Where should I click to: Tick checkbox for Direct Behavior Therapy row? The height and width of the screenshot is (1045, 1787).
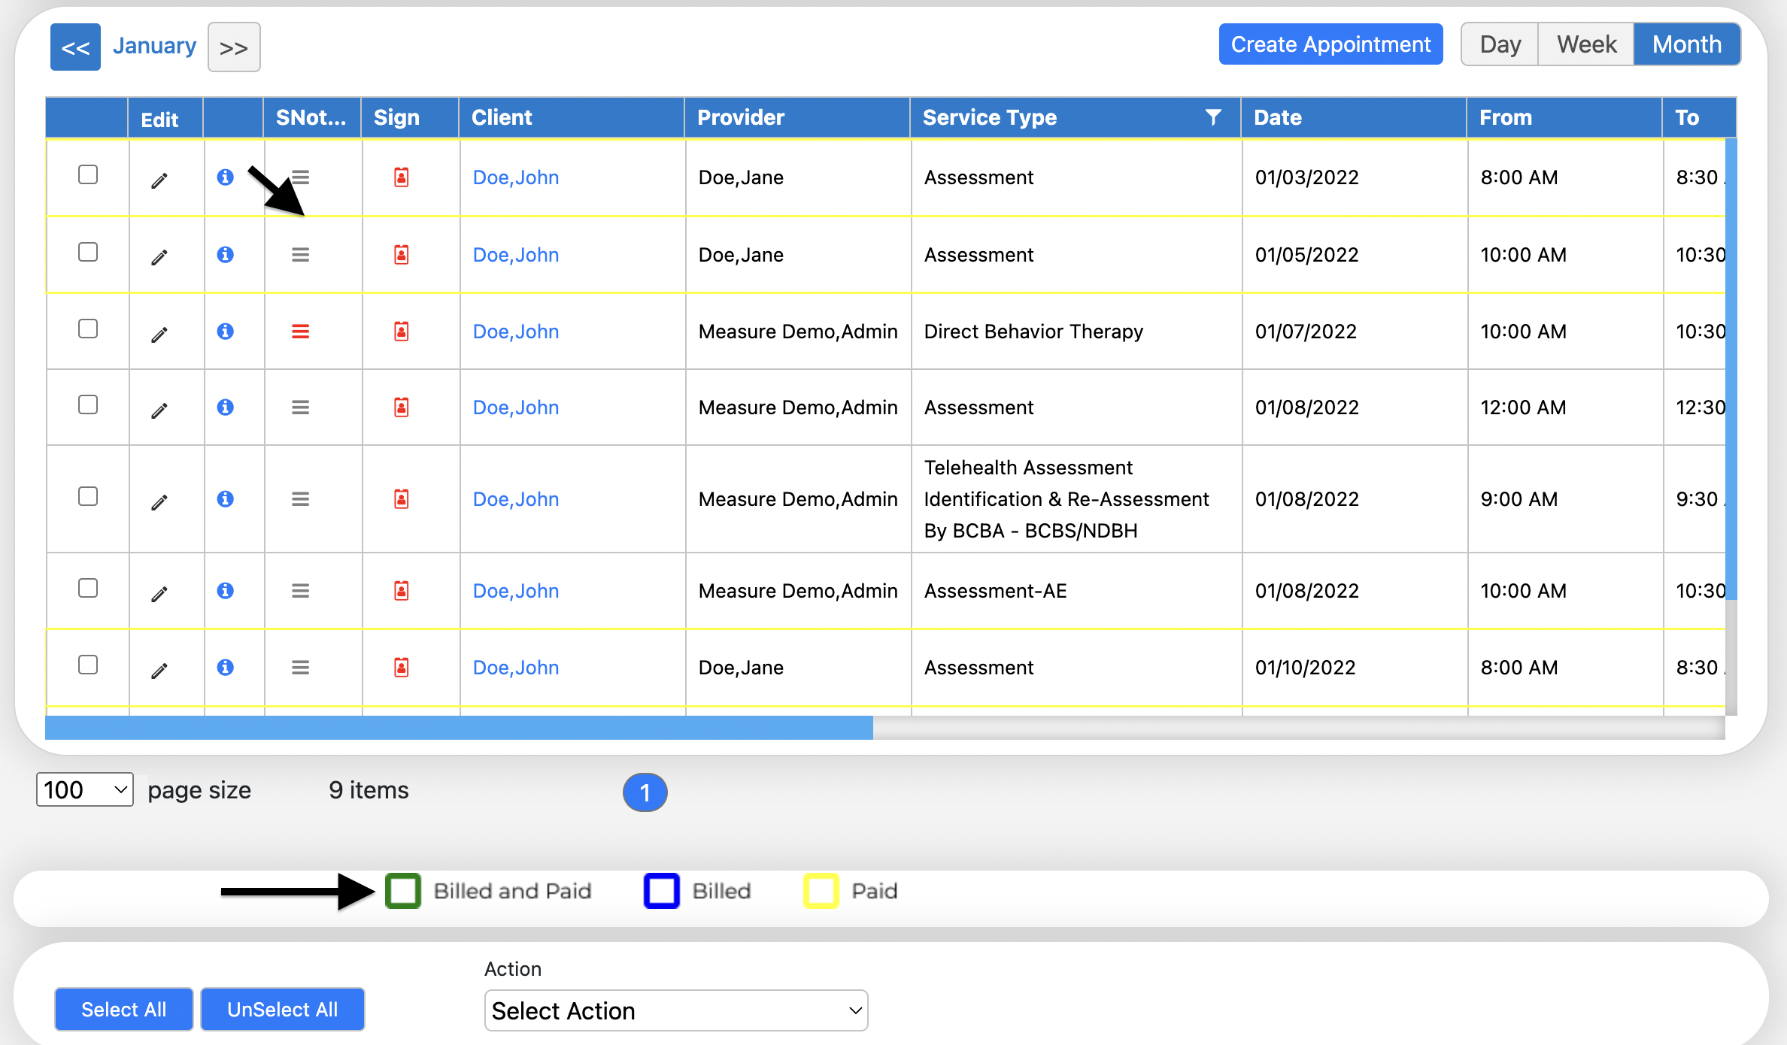88,329
